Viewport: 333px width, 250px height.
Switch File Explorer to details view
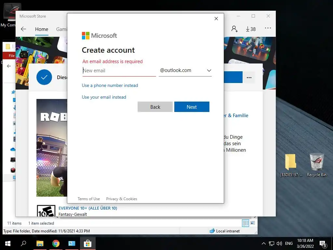(x=246, y=223)
